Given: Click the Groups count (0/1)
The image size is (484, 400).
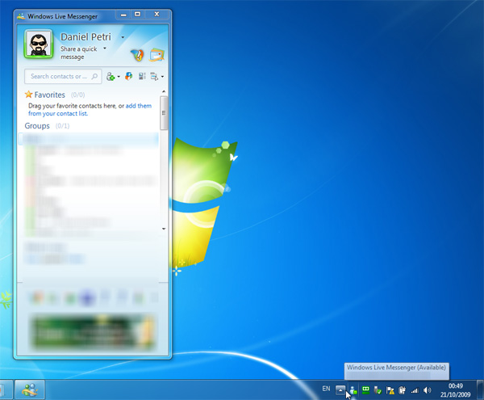Looking at the screenshot, I should tap(62, 126).
